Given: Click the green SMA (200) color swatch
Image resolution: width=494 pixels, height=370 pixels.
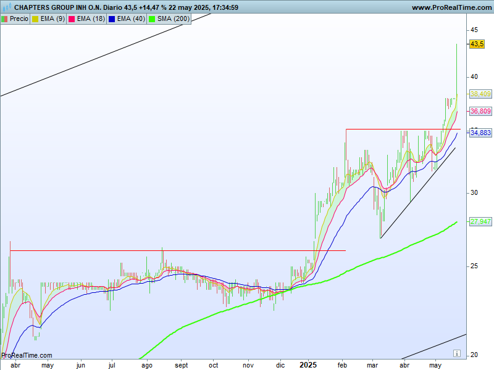Looking at the screenshot, I should pyautogui.click(x=152, y=19).
